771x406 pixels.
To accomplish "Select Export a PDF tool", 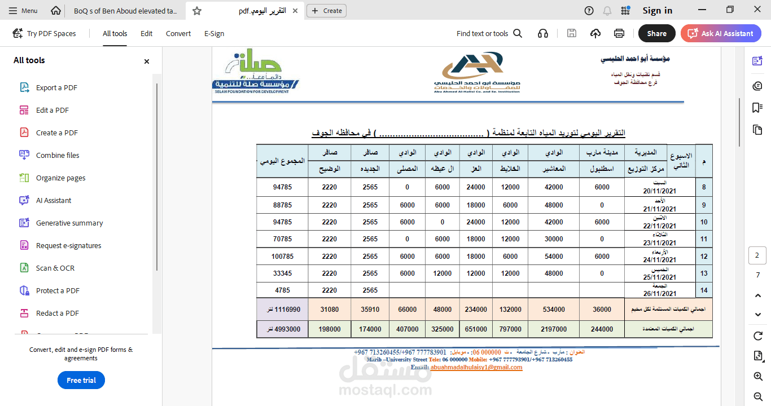I will tap(56, 87).
